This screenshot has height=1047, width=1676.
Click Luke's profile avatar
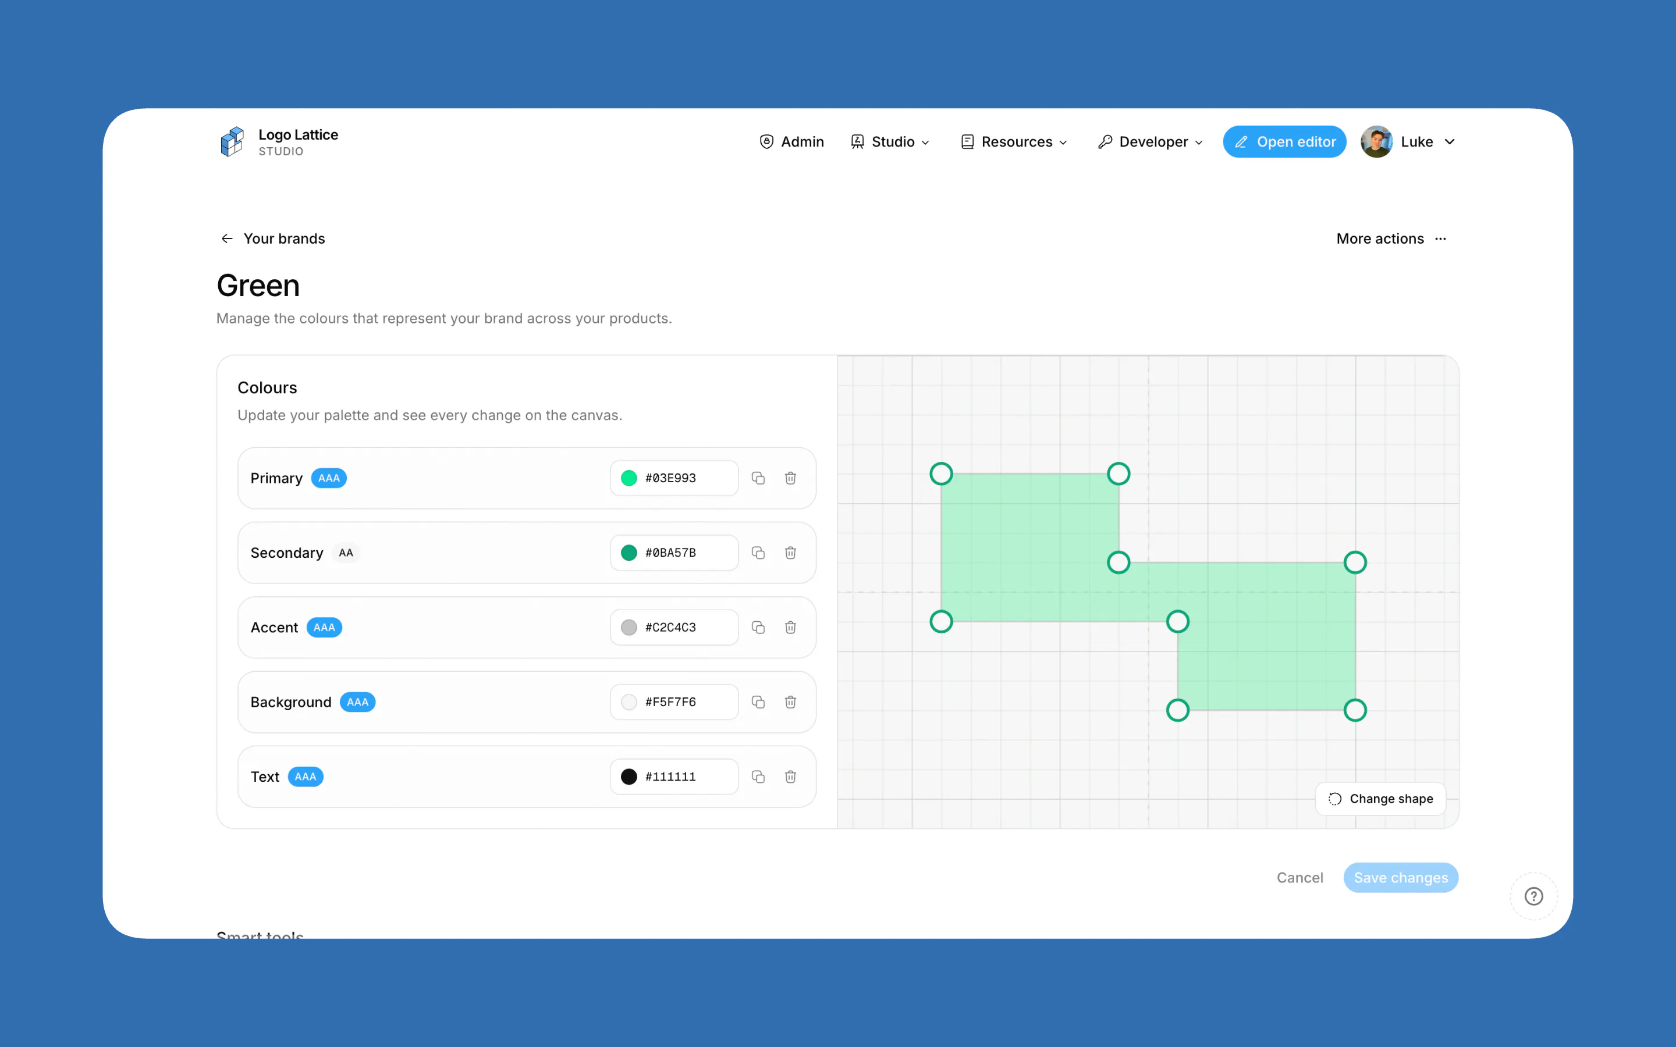(1376, 142)
